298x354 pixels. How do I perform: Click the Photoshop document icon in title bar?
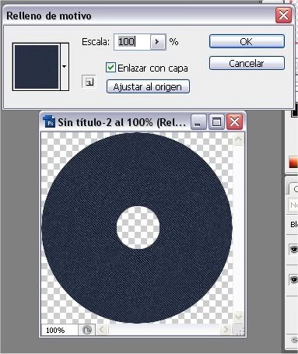pyautogui.click(x=50, y=121)
